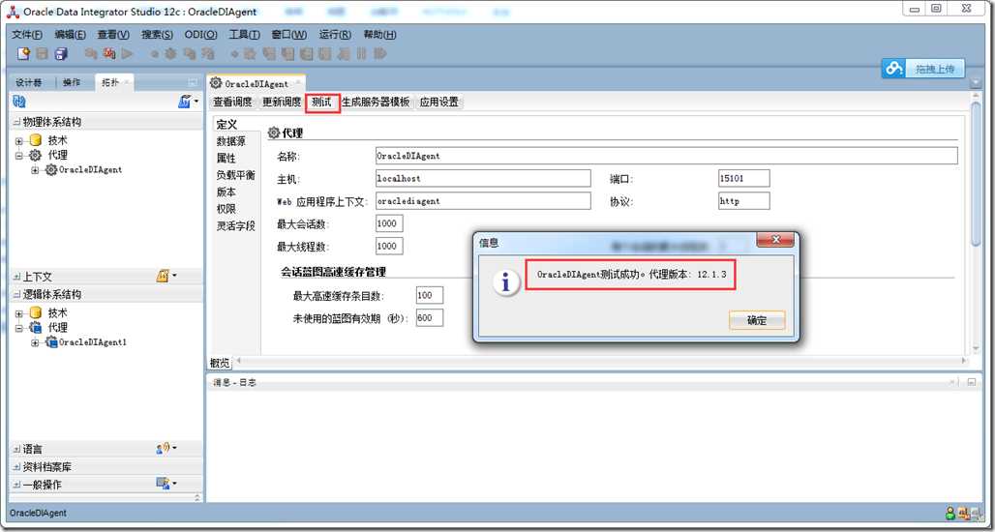Switch to the 设计器 tab

[29, 82]
